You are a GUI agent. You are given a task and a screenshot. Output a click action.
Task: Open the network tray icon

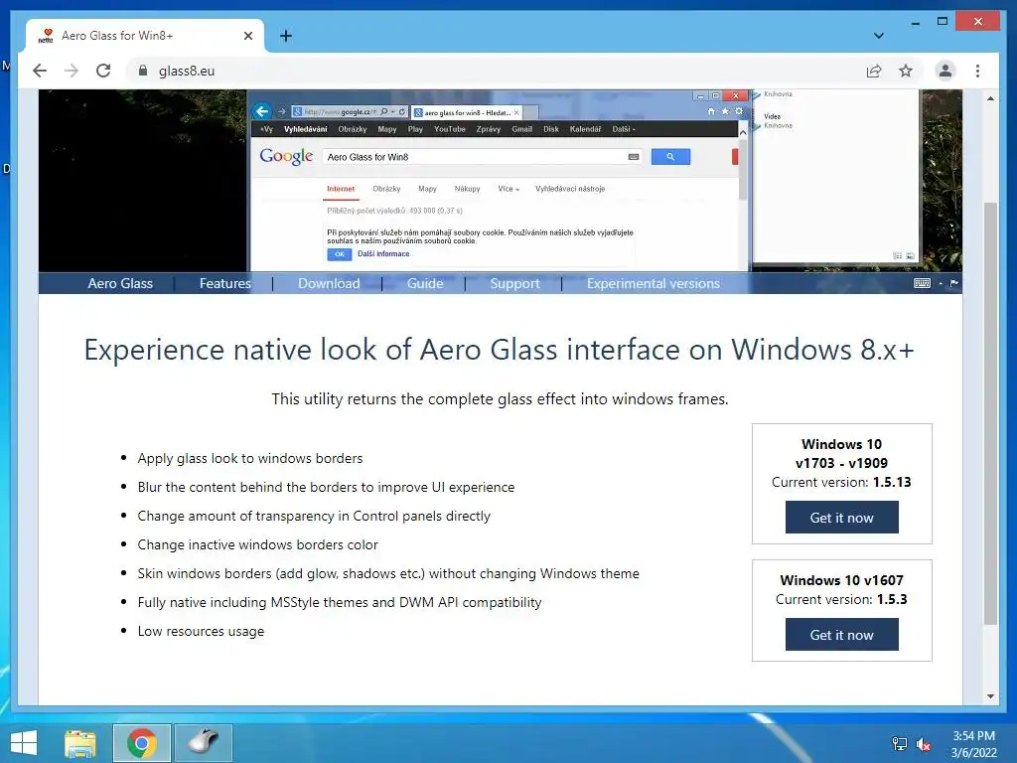(x=899, y=744)
